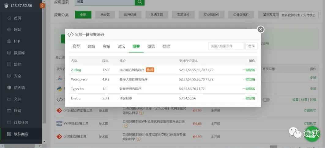Click the orange 推荐 tag on Z-Blog
This screenshot has height=148, width=325.
[x=150, y=70]
